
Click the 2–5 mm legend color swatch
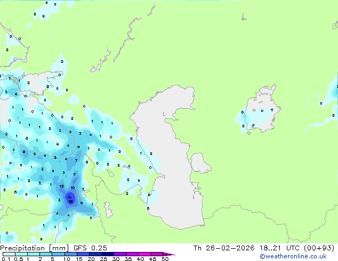pyautogui.click(x=46, y=254)
